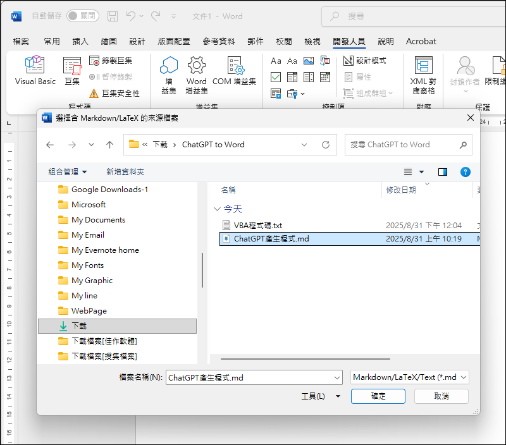Click the search ChatGPT to Word field
This screenshot has height=445, width=506.
click(408, 145)
